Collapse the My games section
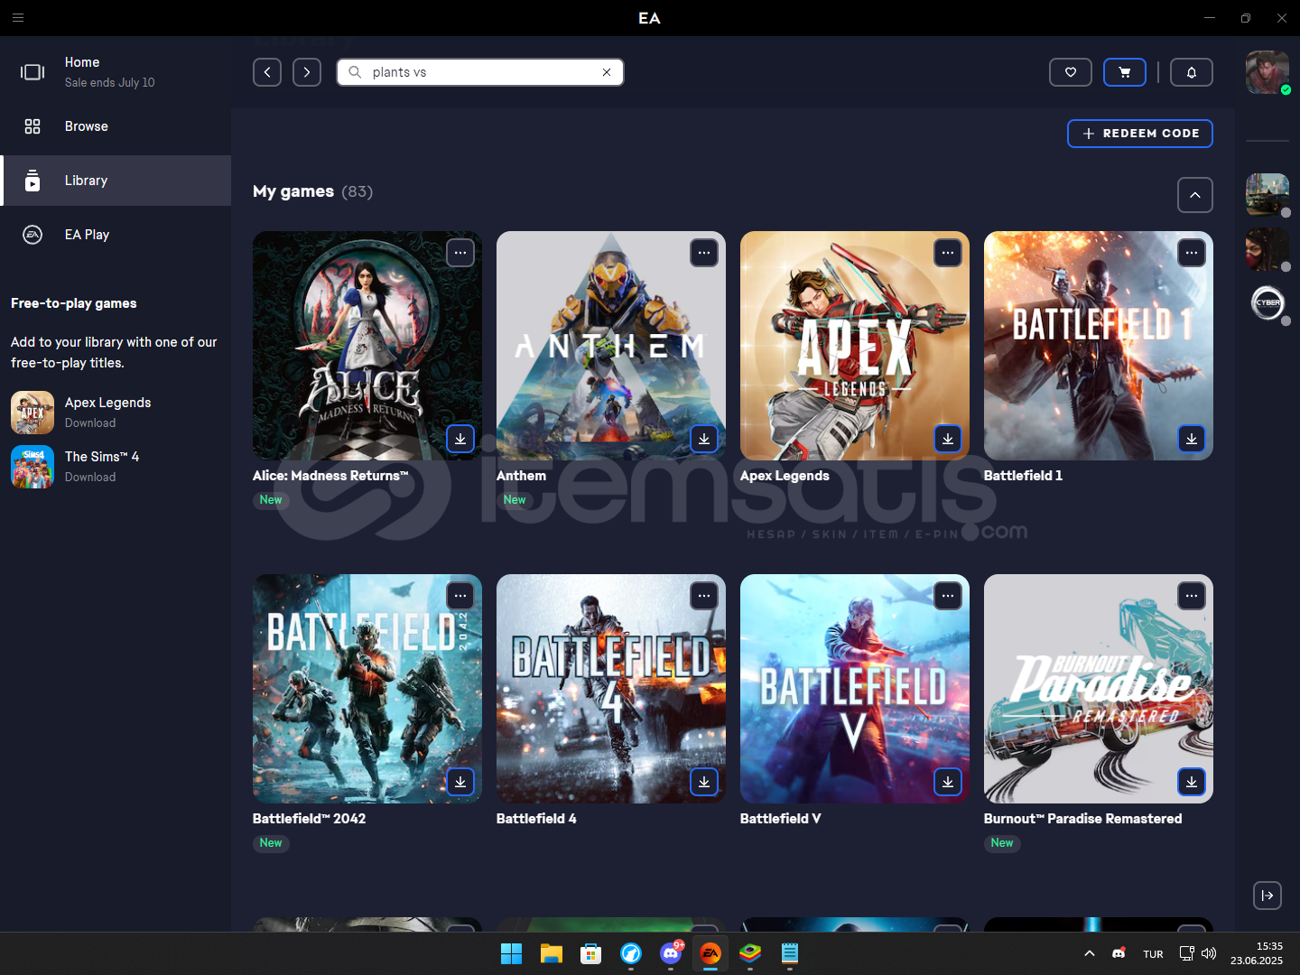Screen dimensions: 1300x975 pyautogui.click(x=1195, y=195)
